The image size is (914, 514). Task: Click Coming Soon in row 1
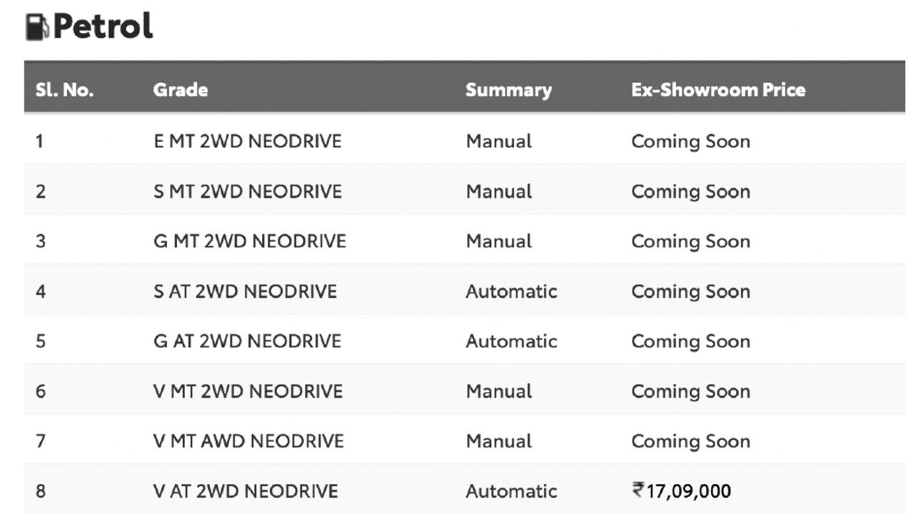click(690, 141)
